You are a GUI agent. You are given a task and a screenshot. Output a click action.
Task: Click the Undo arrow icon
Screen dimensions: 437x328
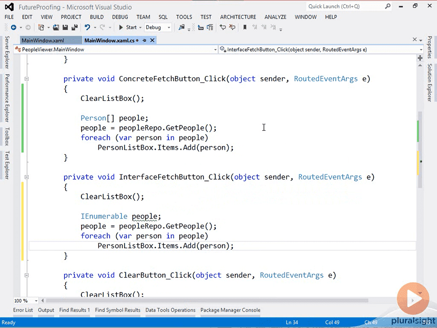pyautogui.click(x=87, y=27)
